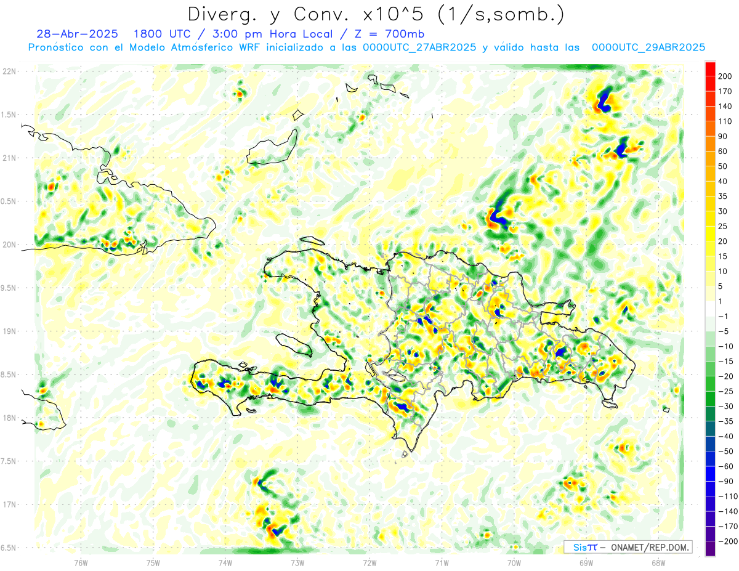
Task: Click the '170' positive colorbar value
Action: (725, 91)
